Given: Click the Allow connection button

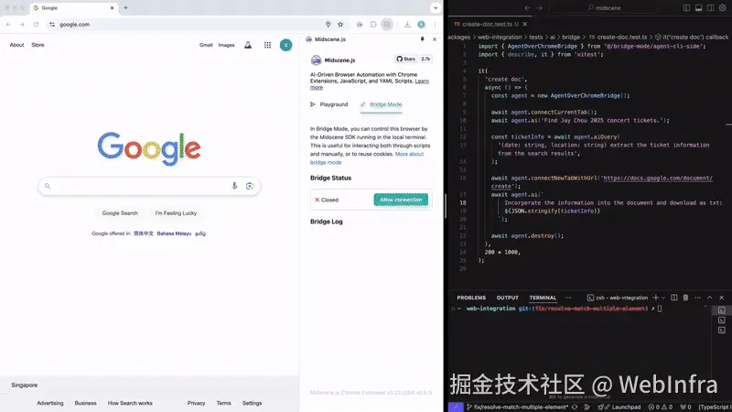Looking at the screenshot, I should (401, 200).
